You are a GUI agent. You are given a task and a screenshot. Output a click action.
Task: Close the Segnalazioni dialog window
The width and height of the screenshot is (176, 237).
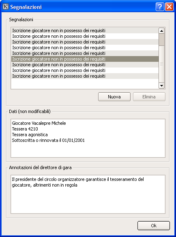click(x=170, y=7)
